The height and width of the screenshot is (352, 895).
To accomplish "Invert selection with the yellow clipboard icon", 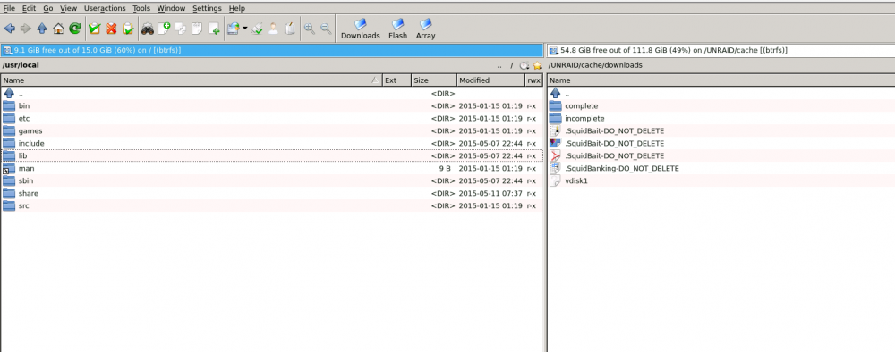I will pos(128,29).
